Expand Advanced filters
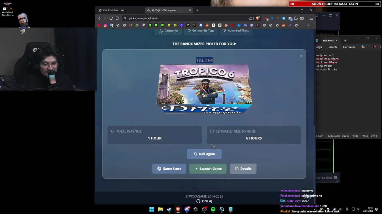The image size is (382, 214). 236,31
